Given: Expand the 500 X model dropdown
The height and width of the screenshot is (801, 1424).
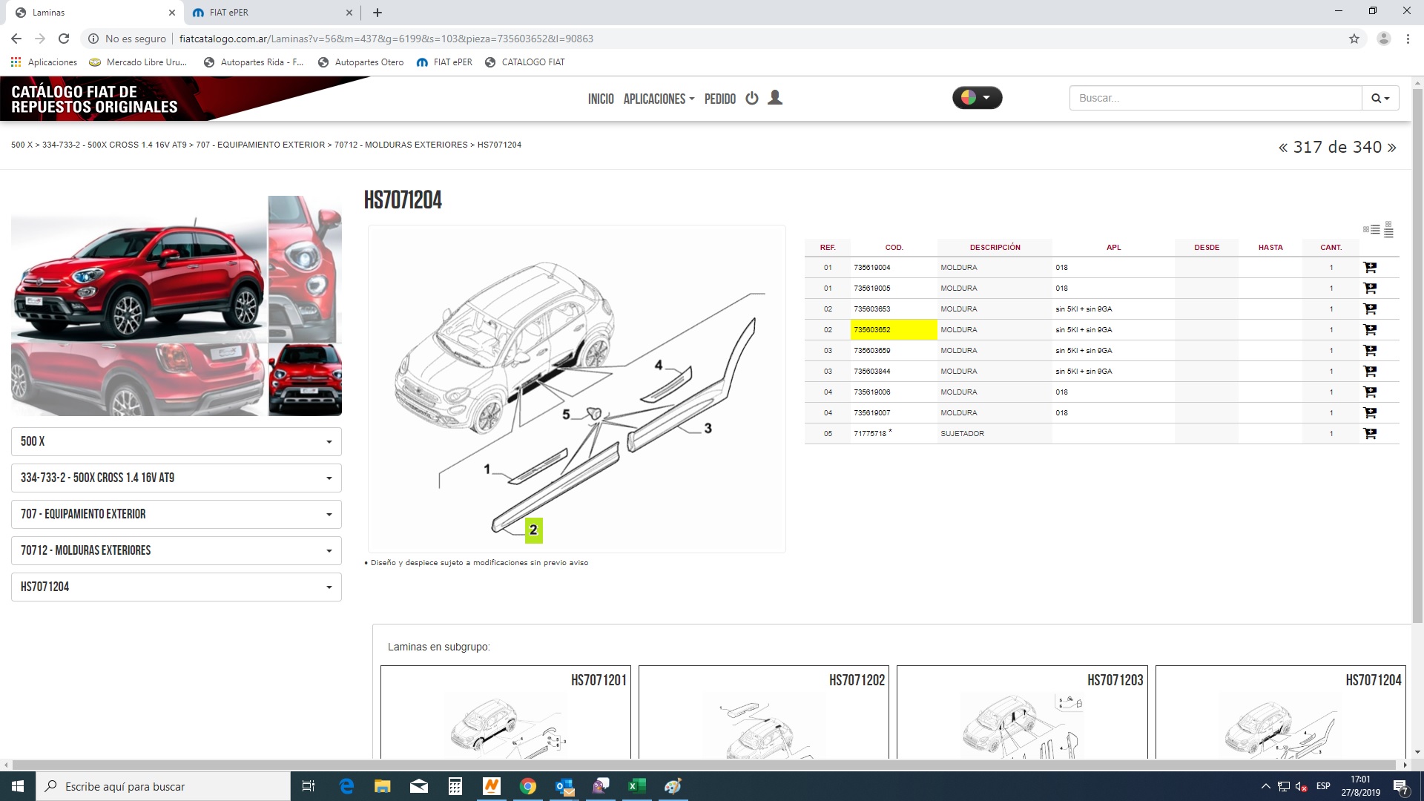Looking at the screenshot, I should [177, 442].
